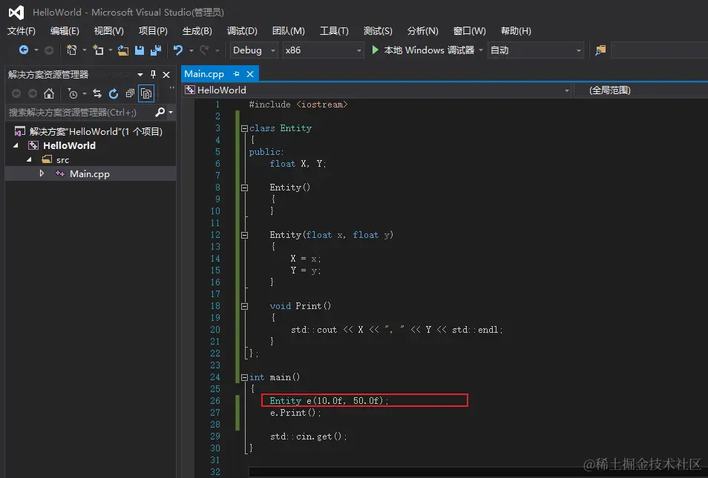Screen dimensions: 708x478
Task: Click the Save All icon
Action: (x=156, y=50)
